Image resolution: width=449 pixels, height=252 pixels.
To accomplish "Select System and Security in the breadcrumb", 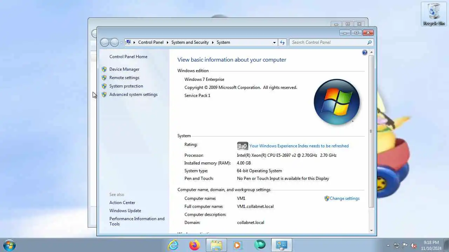I will click(190, 42).
